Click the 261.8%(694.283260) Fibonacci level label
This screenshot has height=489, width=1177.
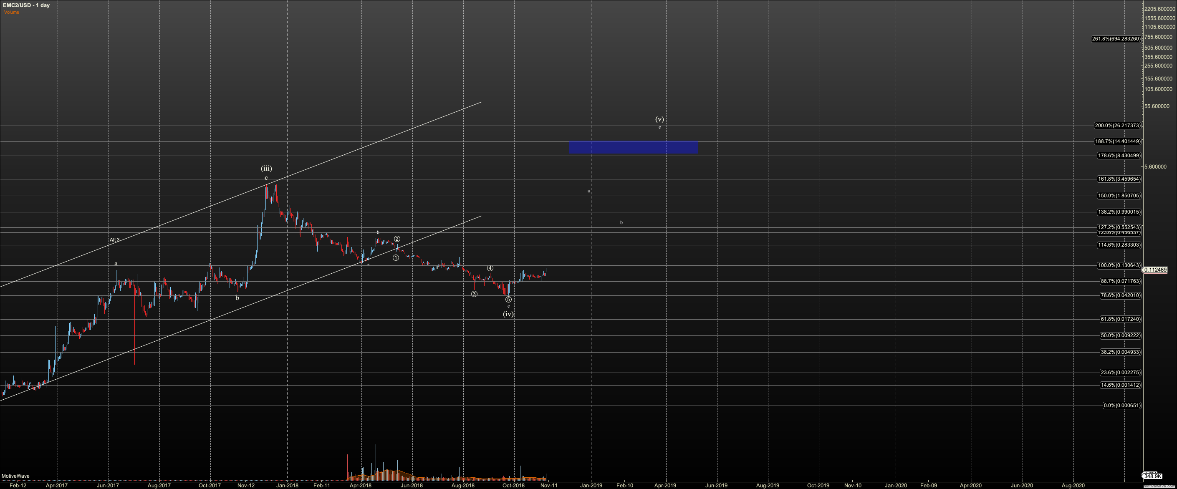point(1116,39)
